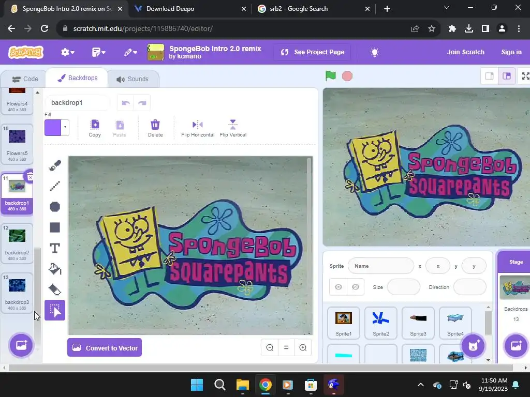530x397 pixels.
Task: Select the backdrop3 thumbnail
Action: (17, 293)
